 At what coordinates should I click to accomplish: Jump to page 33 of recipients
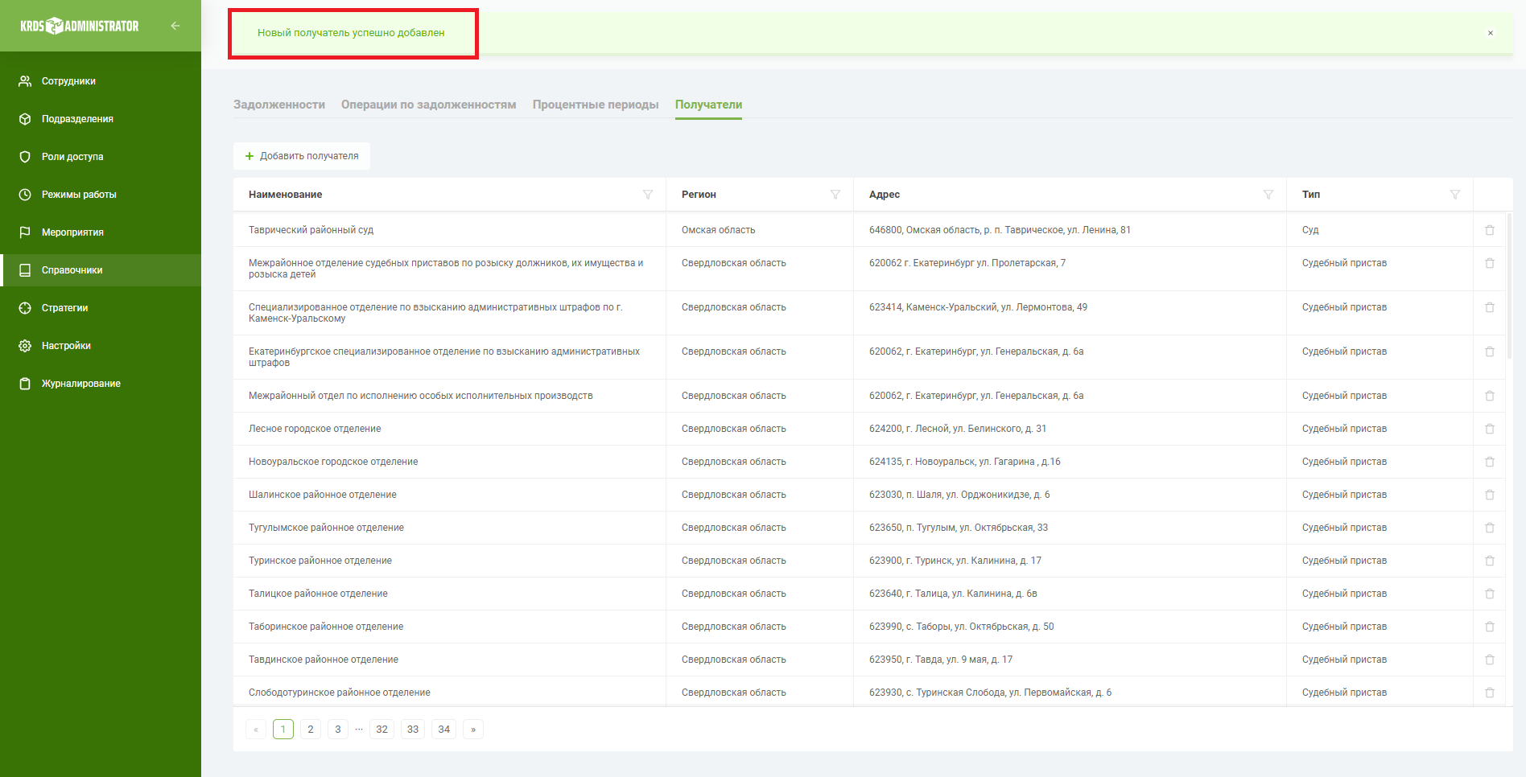tap(413, 730)
